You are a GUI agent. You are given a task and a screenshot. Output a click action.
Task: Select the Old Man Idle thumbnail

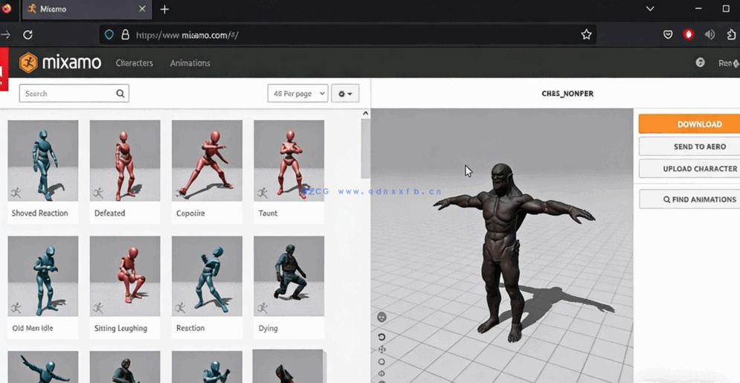(43, 276)
